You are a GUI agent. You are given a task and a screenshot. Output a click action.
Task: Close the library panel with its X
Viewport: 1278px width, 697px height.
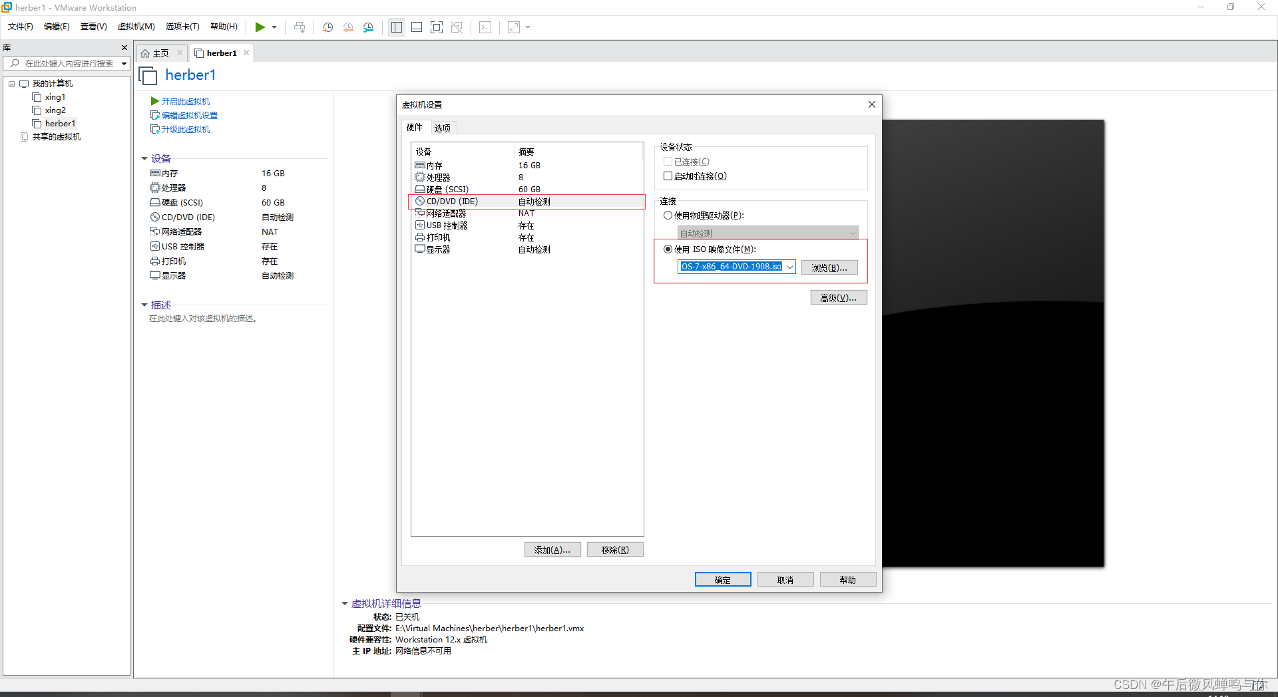[x=124, y=47]
